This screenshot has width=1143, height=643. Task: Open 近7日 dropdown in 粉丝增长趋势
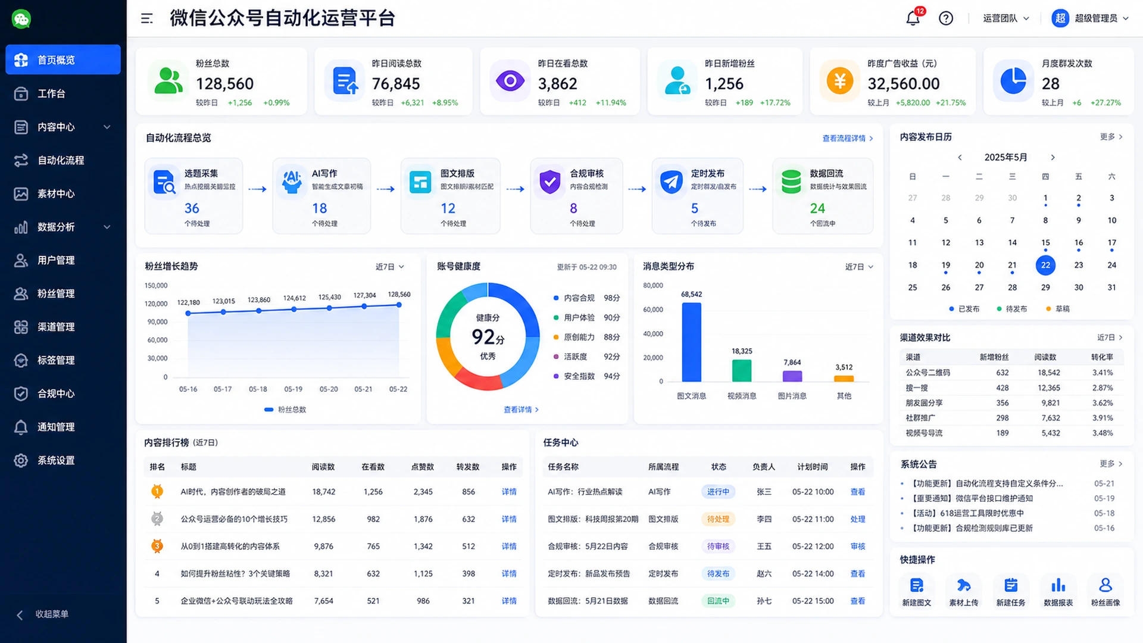coord(390,267)
